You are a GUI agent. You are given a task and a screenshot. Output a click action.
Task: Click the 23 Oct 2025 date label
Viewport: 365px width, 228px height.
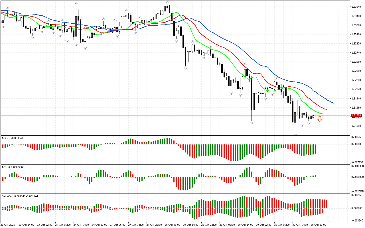8,225
